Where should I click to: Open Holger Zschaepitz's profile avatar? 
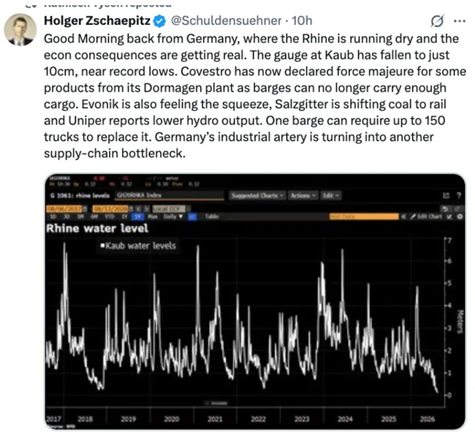(20, 30)
